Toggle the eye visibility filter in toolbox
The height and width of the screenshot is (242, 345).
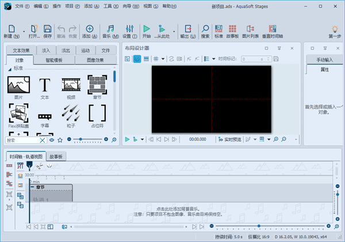[x=52, y=139]
